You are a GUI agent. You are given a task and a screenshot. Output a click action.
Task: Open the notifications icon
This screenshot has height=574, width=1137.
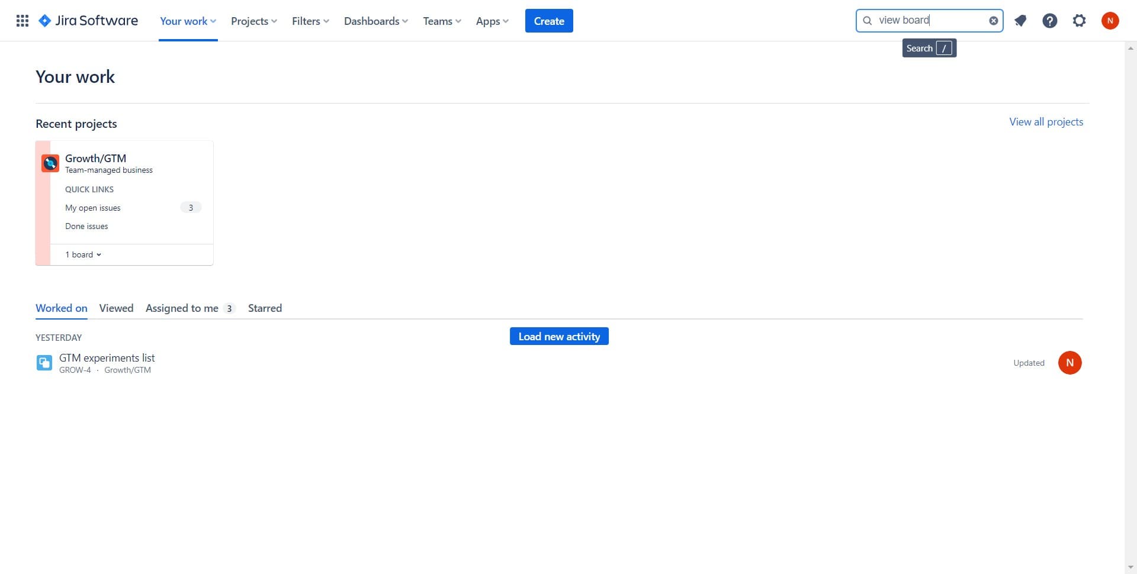pyautogui.click(x=1020, y=21)
